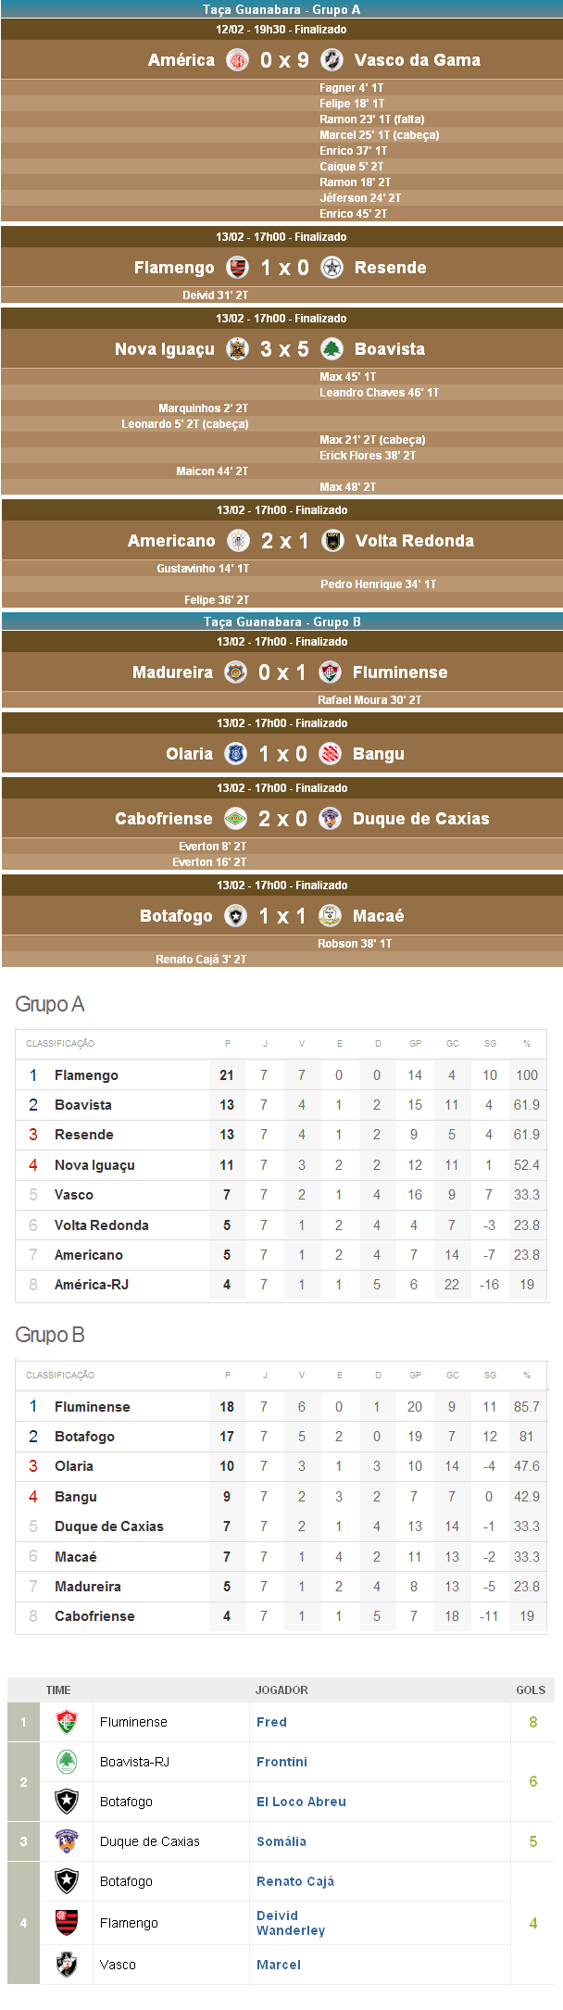Click the Nova Iguaçu 3 x 5 score
The height and width of the screenshot is (2010, 563).
click(x=284, y=349)
